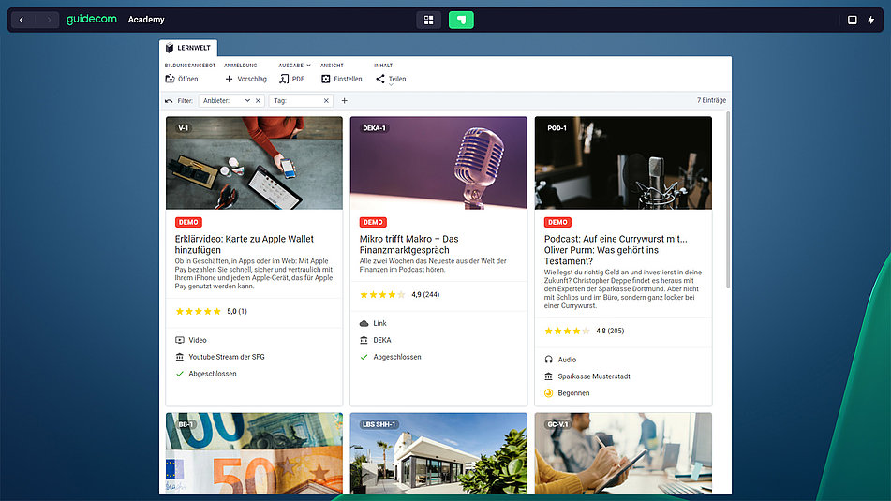Screen dimensions: 891x501
Task: Click the headphones Audio icon
Action: pyautogui.click(x=548, y=360)
